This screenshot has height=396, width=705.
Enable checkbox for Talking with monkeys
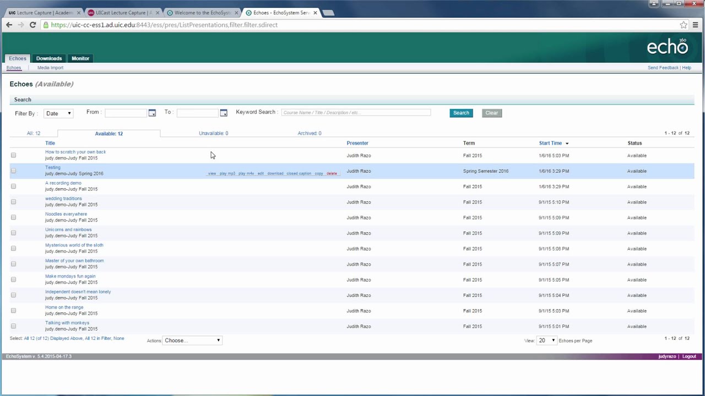(x=14, y=326)
